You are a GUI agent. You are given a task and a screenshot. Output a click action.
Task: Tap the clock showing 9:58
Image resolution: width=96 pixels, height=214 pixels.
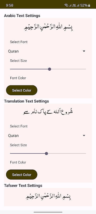[10, 5]
